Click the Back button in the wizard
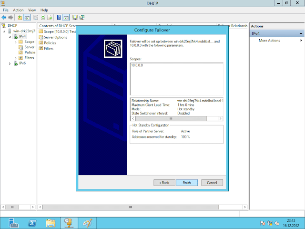This screenshot has height=229, width=305. point(164,182)
